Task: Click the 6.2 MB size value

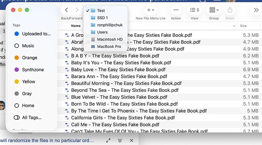Action: pos(251,56)
